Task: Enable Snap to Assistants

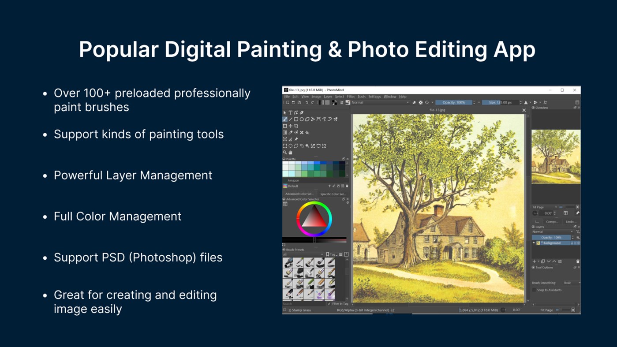Action: pos(534,290)
